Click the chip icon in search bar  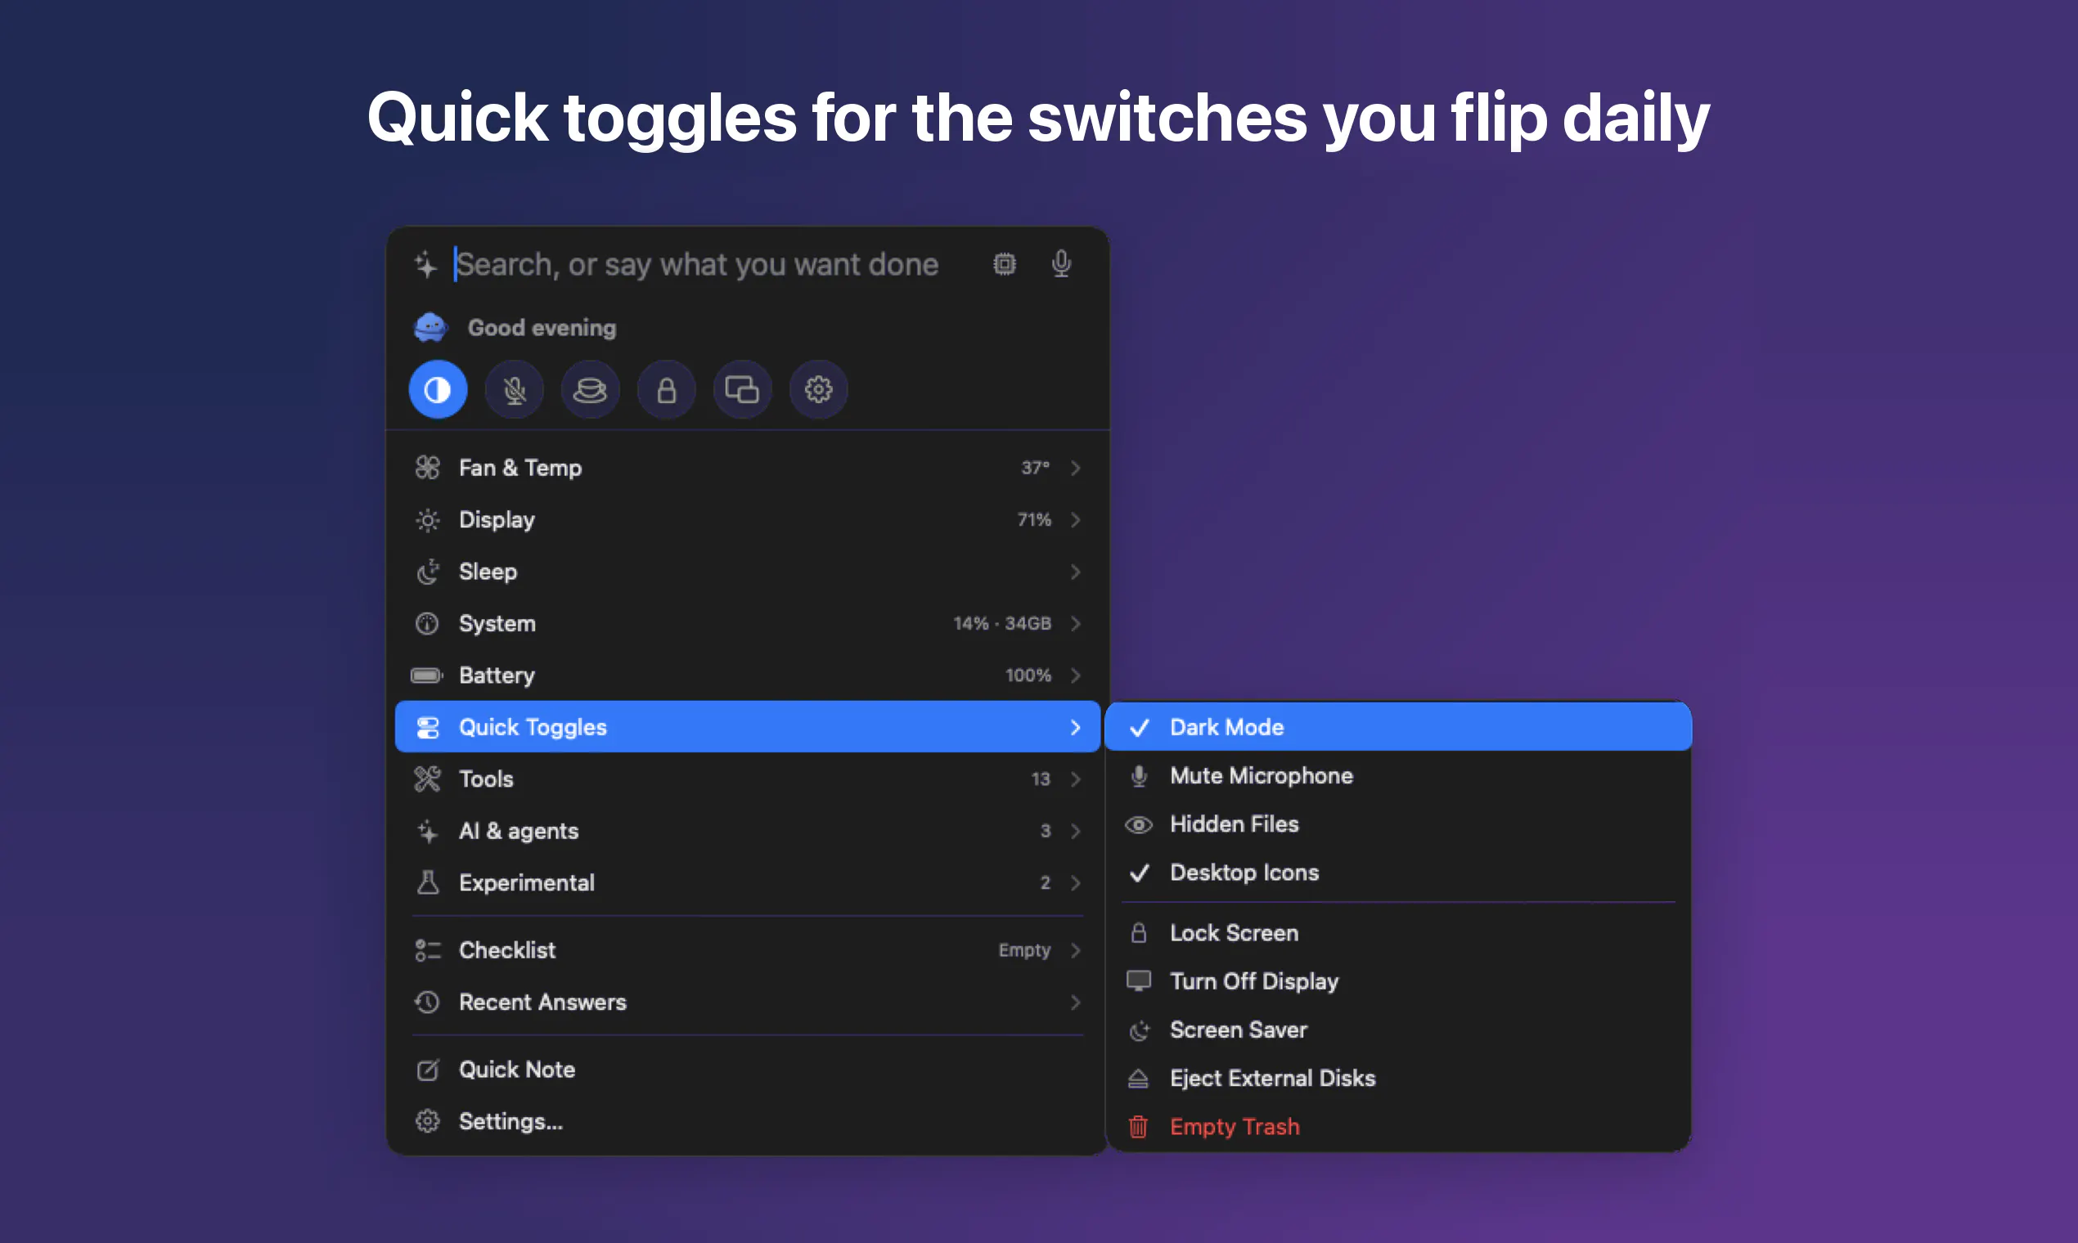[1005, 264]
